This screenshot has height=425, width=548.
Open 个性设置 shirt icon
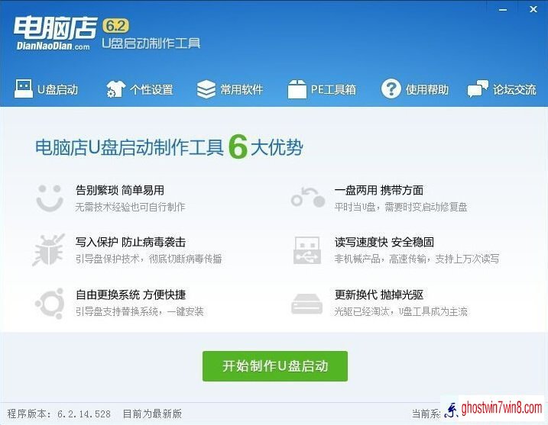click(x=115, y=89)
